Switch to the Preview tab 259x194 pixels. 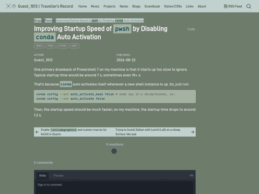59,175
